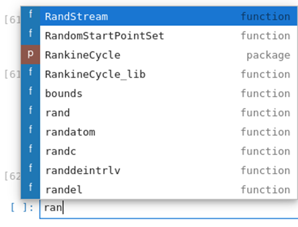Click the package icon beside RankineCycle
Viewport: 298px width, 227px height.
(x=30, y=55)
